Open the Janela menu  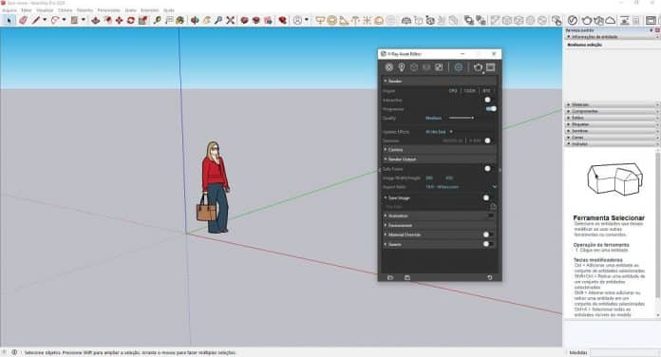[x=131, y=10]
